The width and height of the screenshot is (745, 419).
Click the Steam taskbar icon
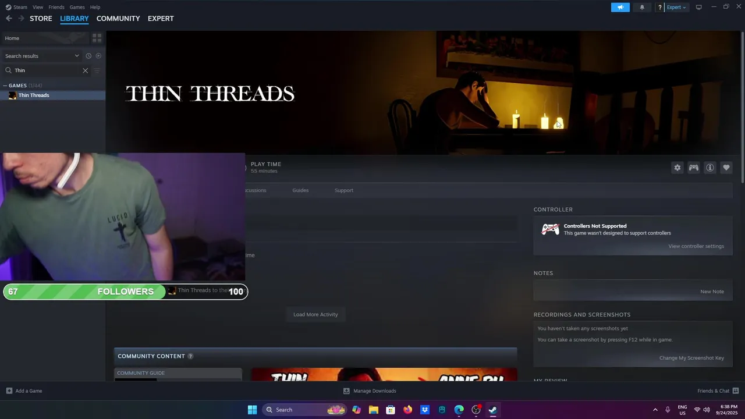[x=493, y=410]
